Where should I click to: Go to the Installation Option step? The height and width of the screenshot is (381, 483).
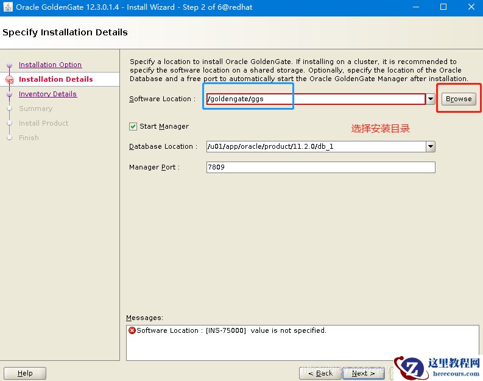(x=50, y=65)
